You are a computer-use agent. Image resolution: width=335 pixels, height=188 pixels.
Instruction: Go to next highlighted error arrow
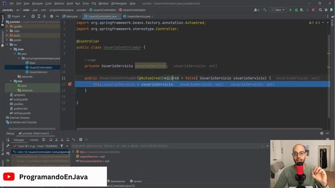328,22
